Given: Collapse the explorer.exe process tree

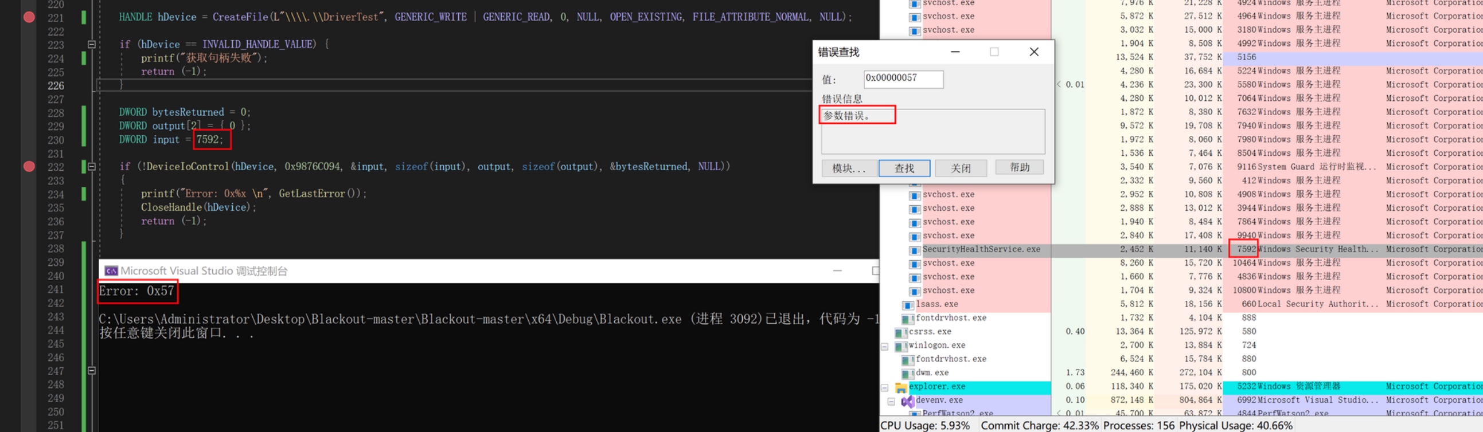Looking at the screenshot, I should (x=885, y=387).
